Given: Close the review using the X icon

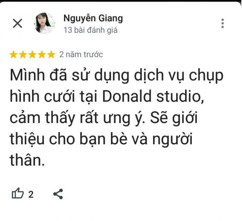Looking at the screenshot, I should (x=17, y=23).
